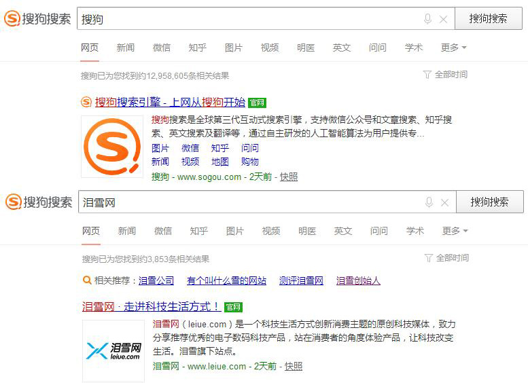Switch to the 视频 tab in the 泪雪网 search tabs
The width and height of the screenshot is (528, 383).
271,231
